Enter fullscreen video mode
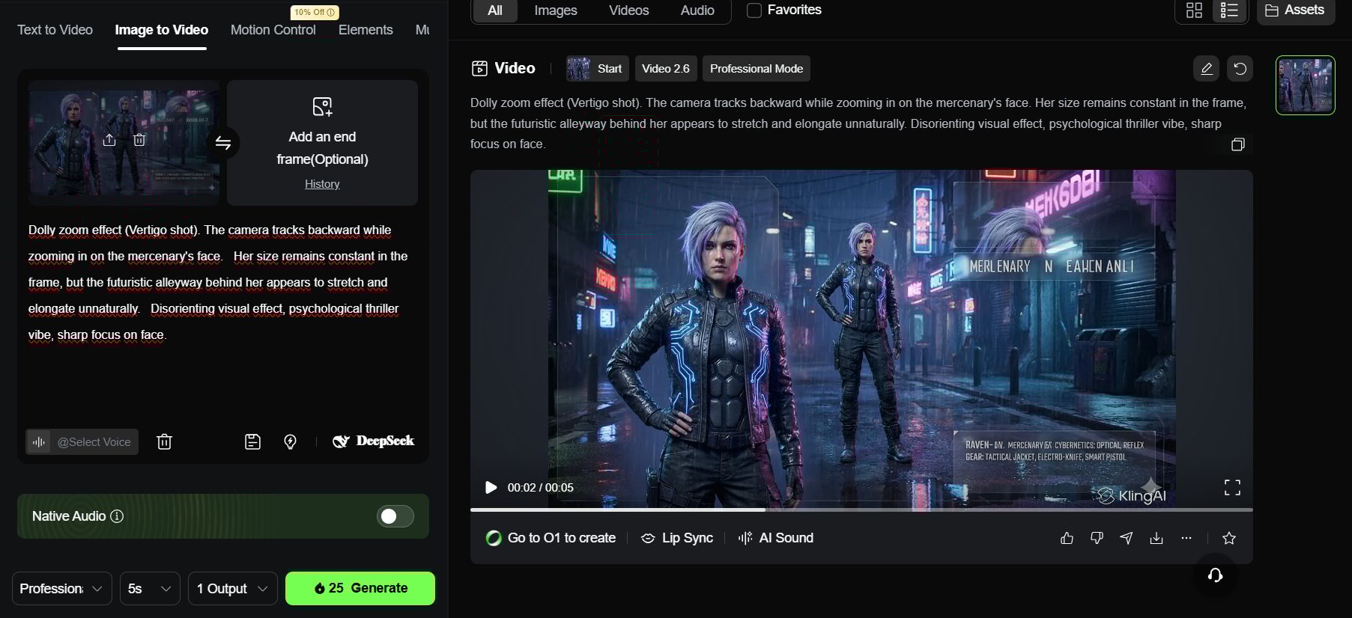 pyautogui.click(x=1232, y=488)
